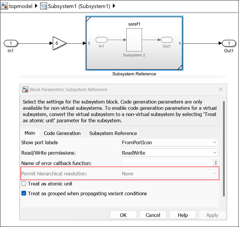Enable Treat as atomic unit checkbox
The image size is (239, 227).
[24, 184]
